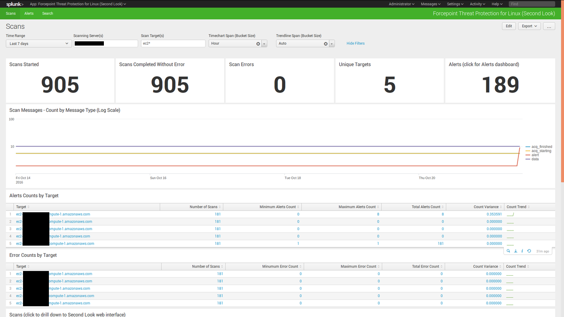Refresh the Error Counts panel using the refresh icon

tap(529, 251)
